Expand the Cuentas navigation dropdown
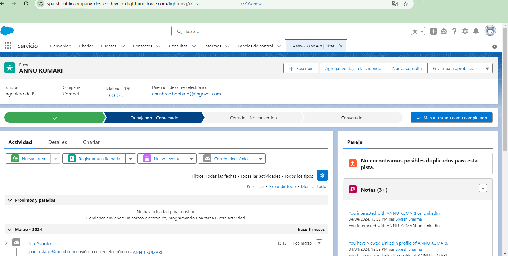 point(123,46)
